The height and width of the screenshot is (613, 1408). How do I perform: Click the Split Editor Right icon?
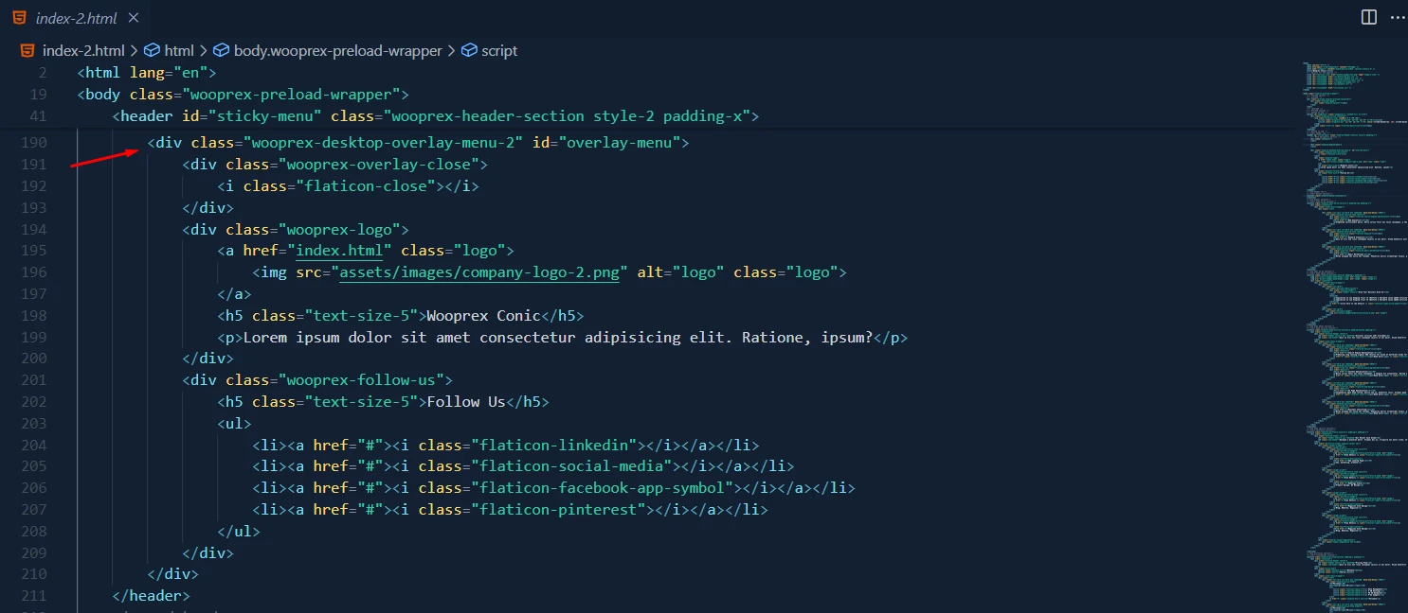click(x=1368, y=17)
